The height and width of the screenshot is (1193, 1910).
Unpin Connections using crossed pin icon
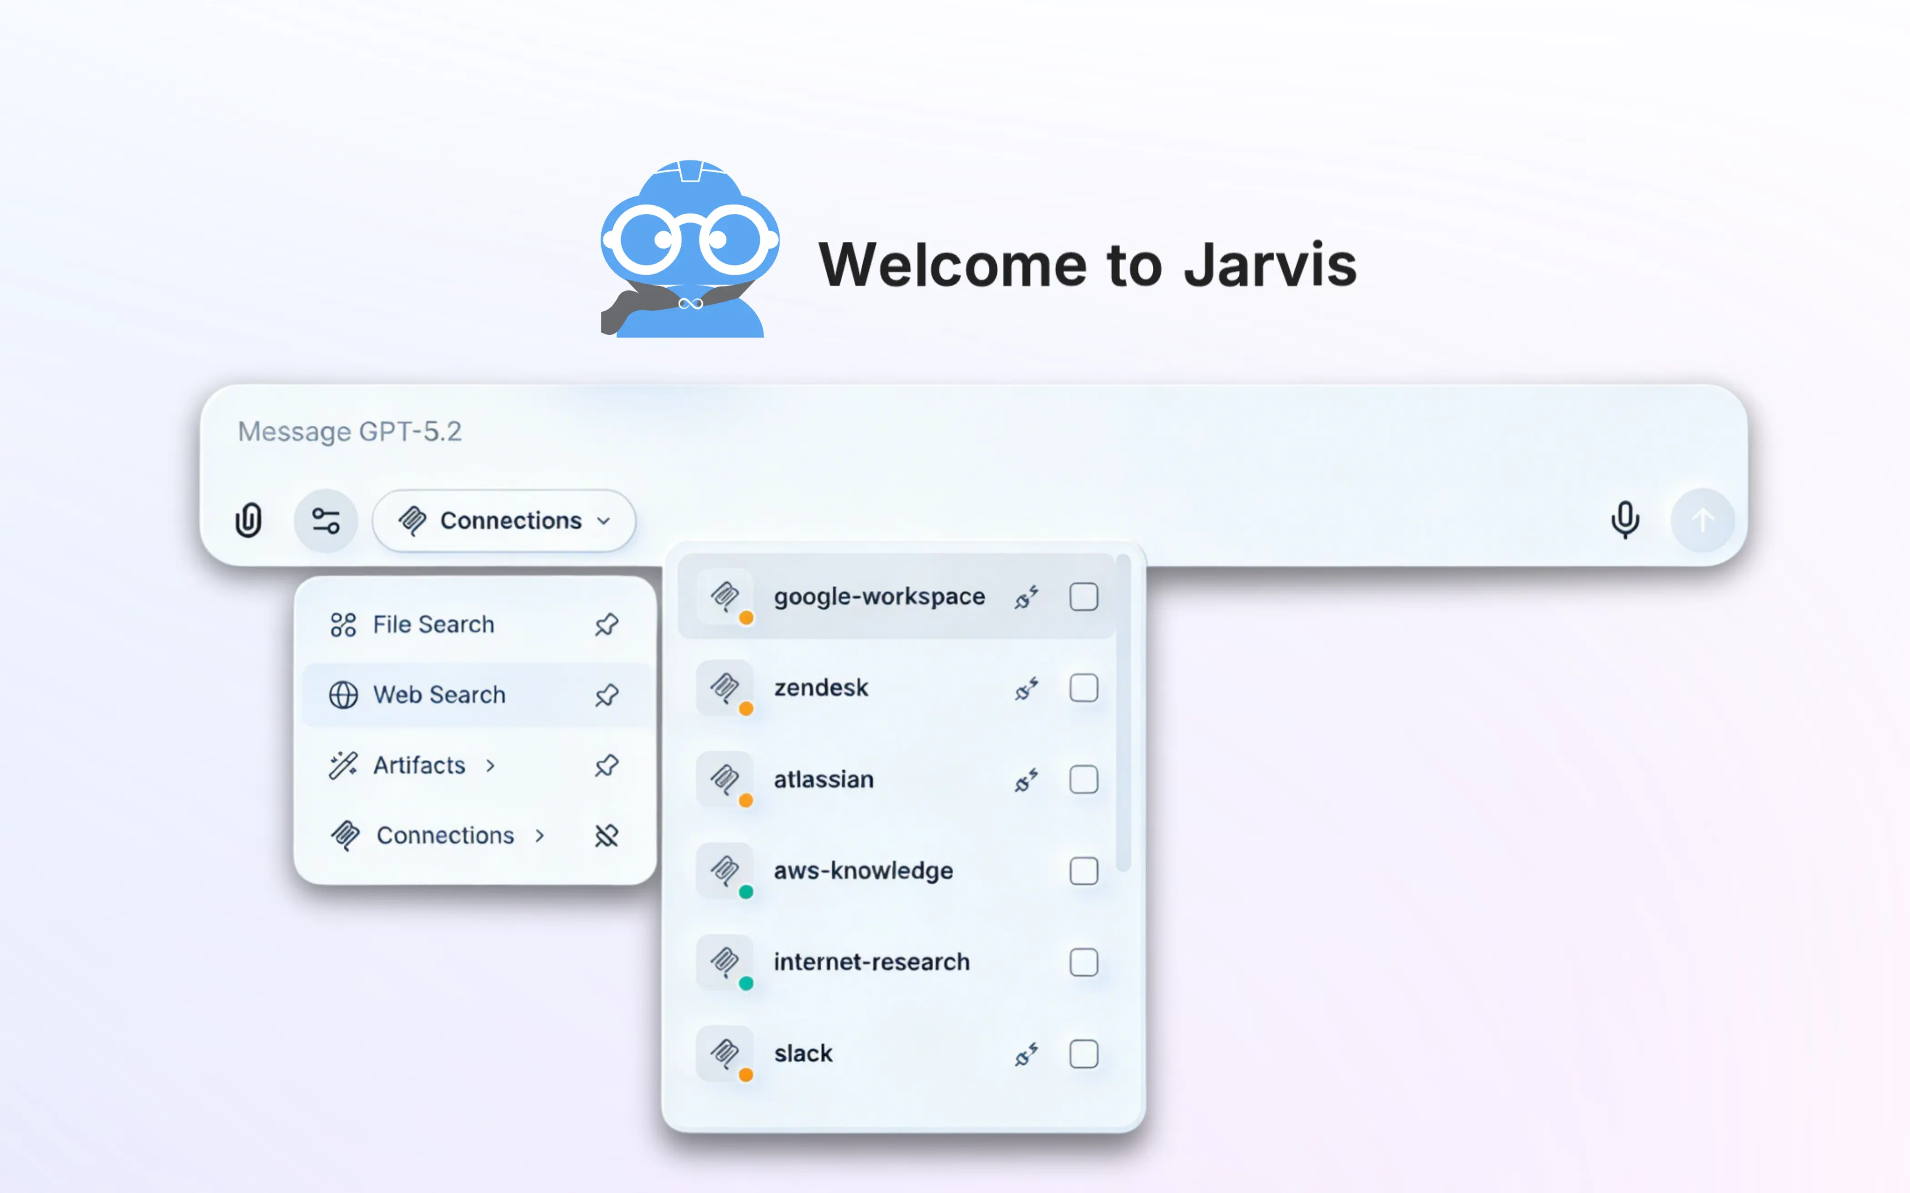pos(606,836)
